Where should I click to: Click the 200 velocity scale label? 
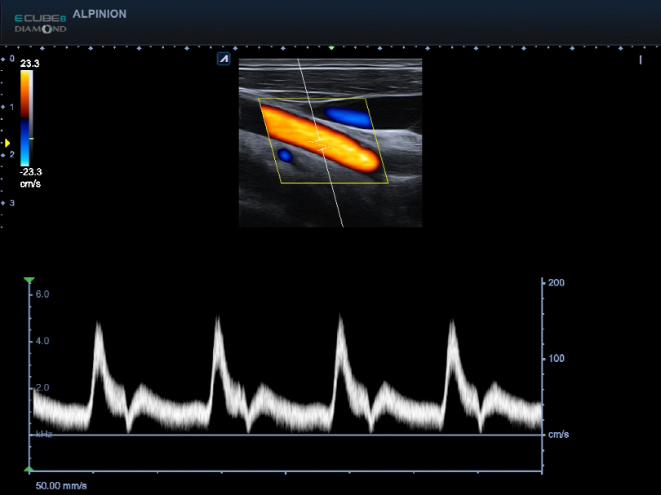click(x=556, y=282)
